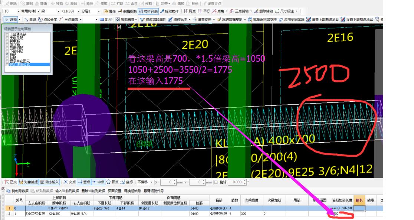Select the 拉伸 (stretch) tool

[193, 4]
